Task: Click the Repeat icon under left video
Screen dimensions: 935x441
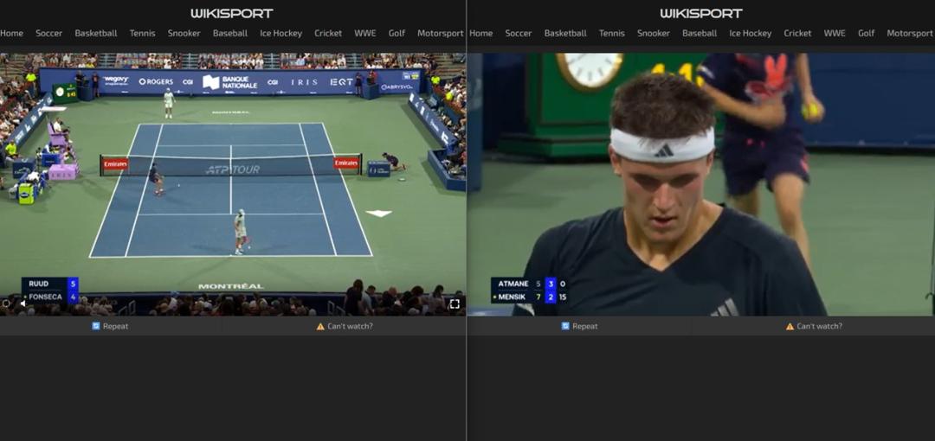Action: click(96, 326)
